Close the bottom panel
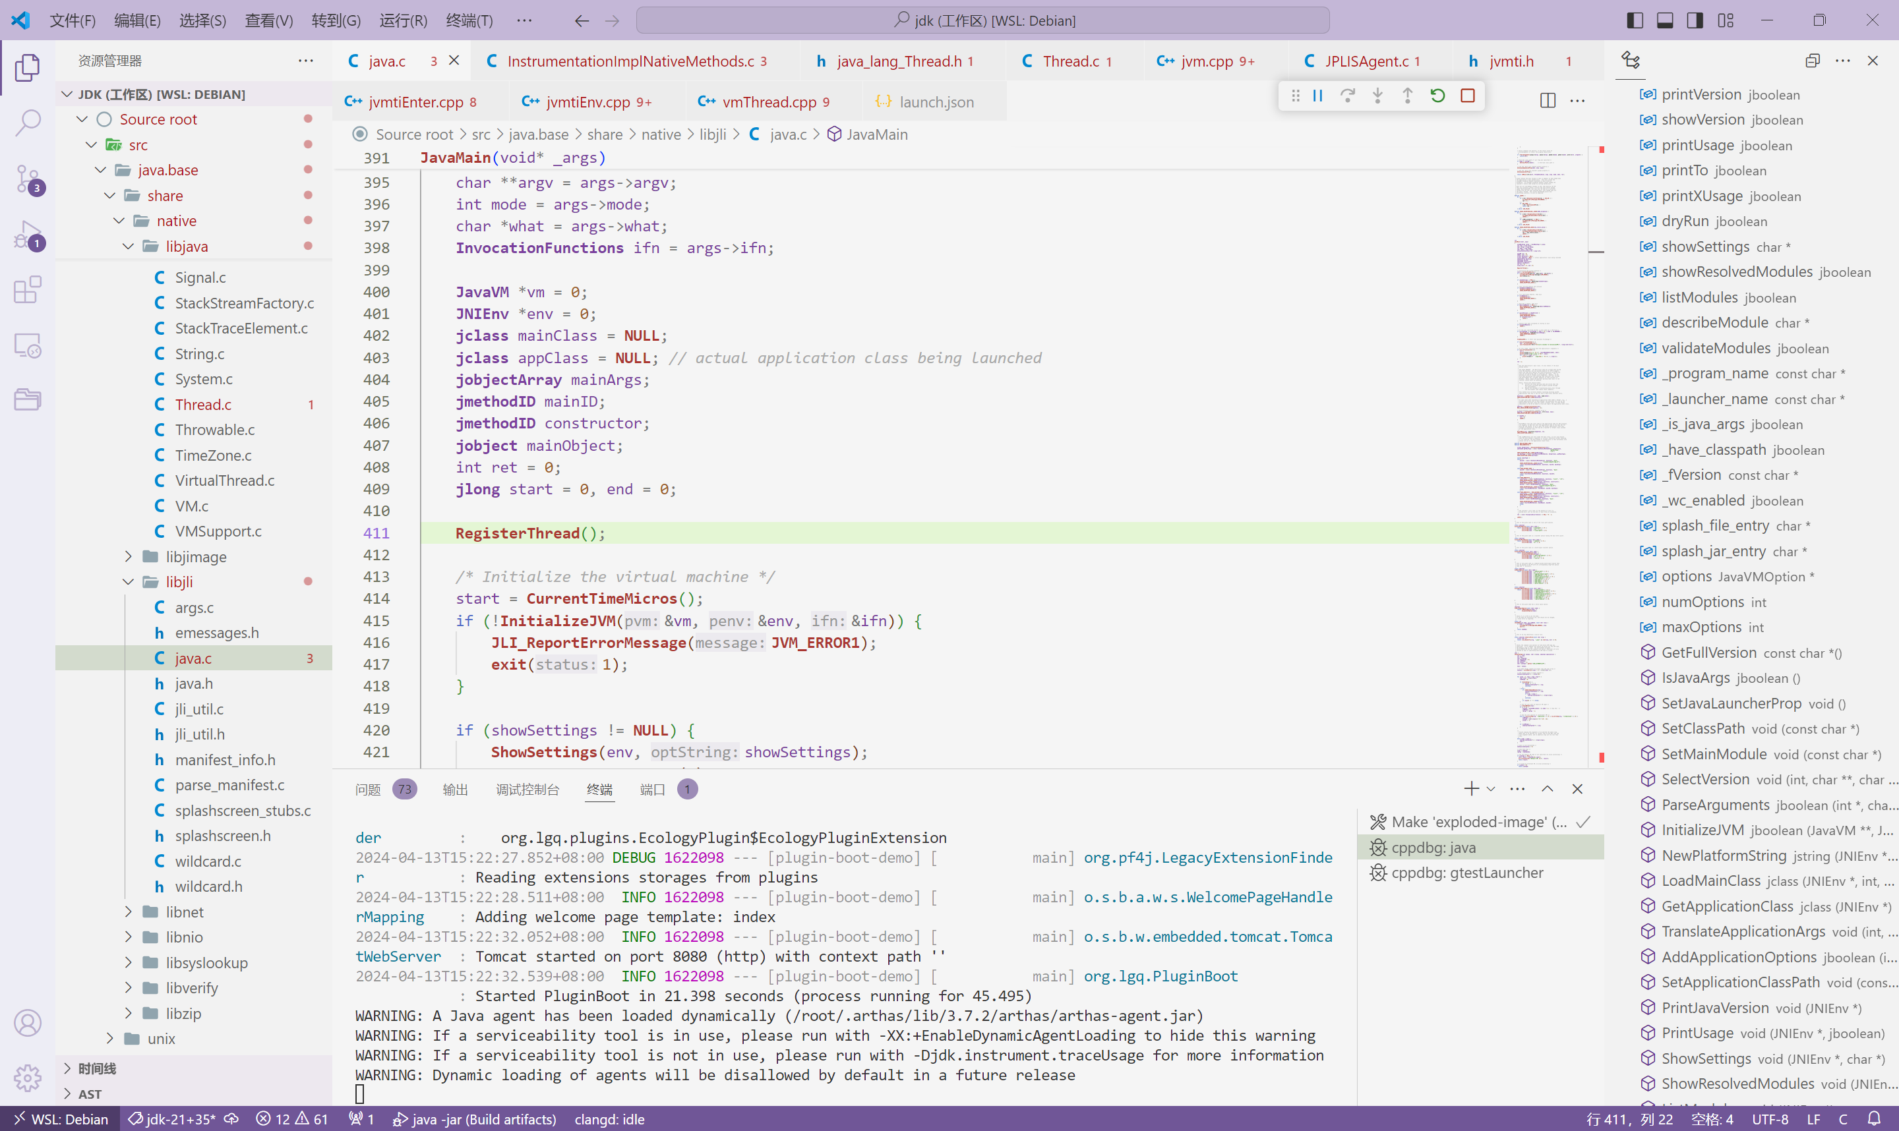The image size is (1899, 1131). click(x=1577, y=789)
